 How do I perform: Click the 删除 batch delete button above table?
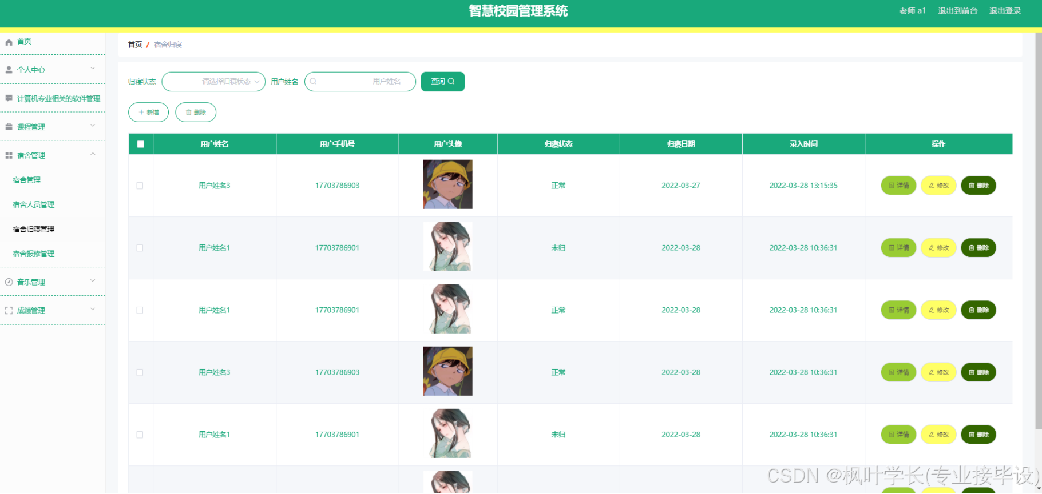point(196,113)
